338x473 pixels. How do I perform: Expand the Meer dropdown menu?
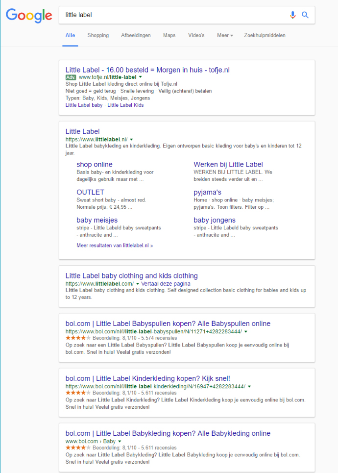click(x=225, y=35)
